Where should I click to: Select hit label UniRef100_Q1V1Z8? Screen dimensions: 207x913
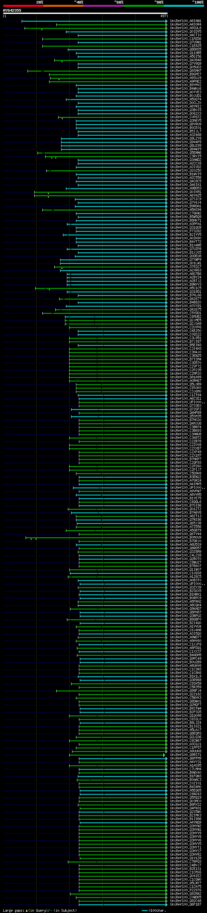pyautogui.click(x=185, y=858)
